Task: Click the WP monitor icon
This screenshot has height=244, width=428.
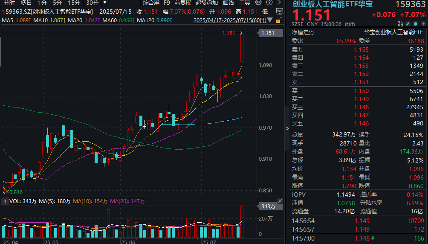Action: pyautogui.click(x=280, y=12)
